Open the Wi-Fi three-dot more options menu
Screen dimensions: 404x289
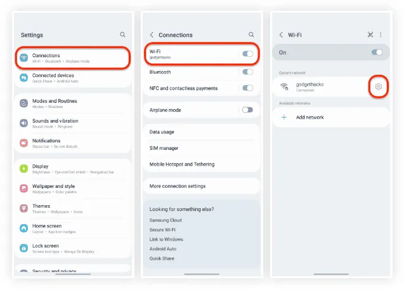pos(381,35)
